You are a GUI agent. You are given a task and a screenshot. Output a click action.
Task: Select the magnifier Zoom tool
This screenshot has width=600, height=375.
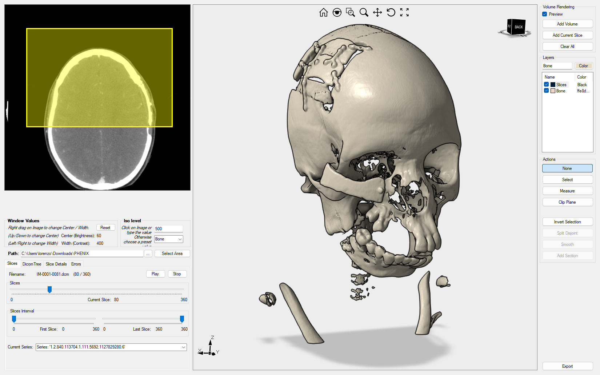(364, 12)
